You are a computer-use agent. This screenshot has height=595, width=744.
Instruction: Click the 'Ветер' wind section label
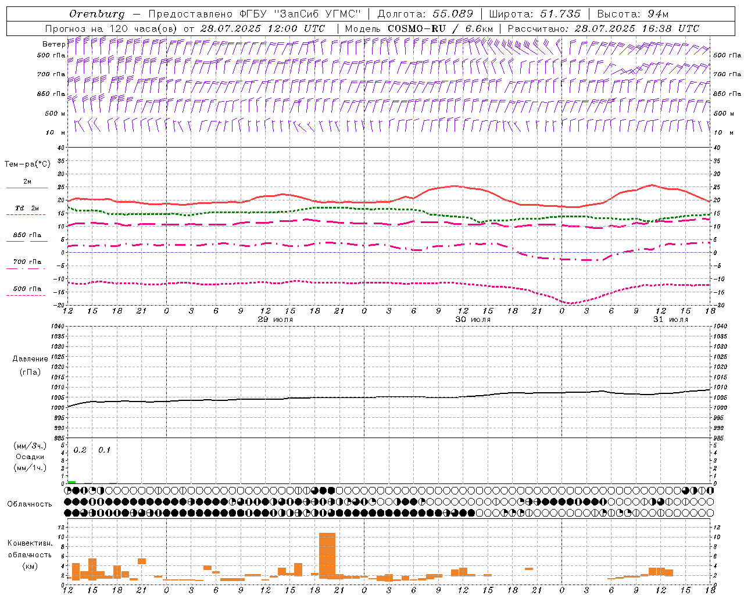point(53,44)
